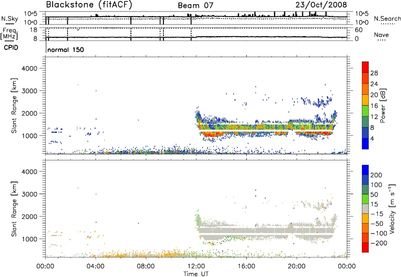The image size is (401, 277).
Task: Click the Nave legend label
Action: [x=381, y=34]
